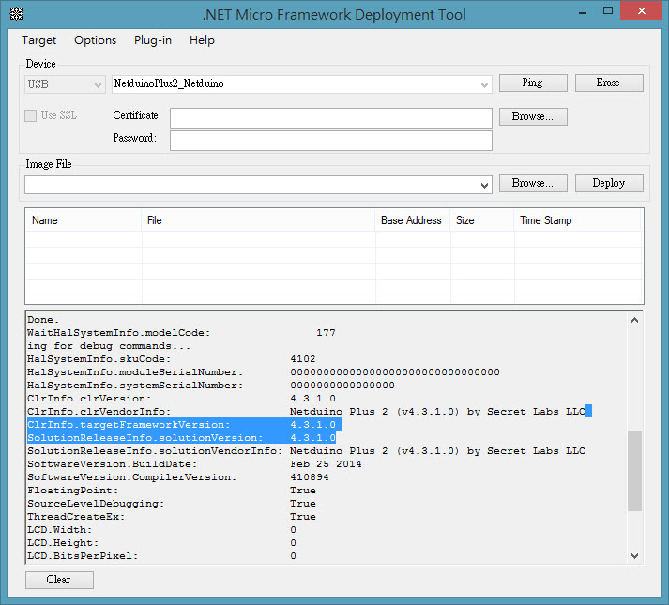Viewport: 669px width, 605px height.
Task: Click the Deploy button
Action: tap(609, 183)
